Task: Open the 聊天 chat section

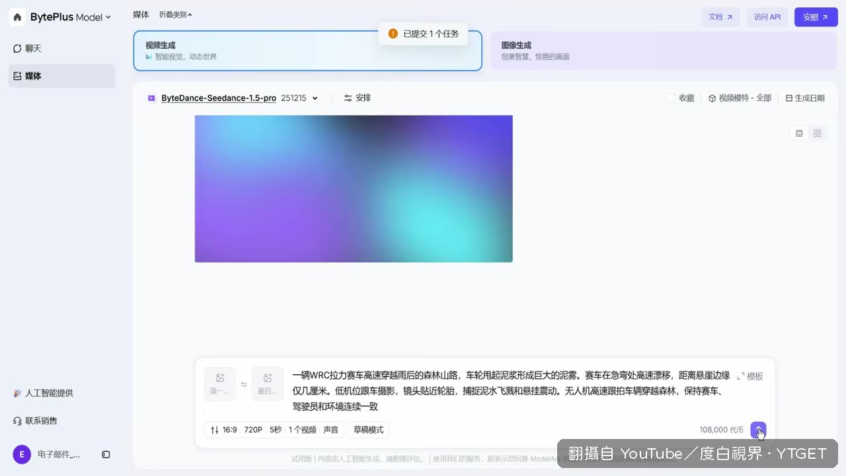Action: pos(61,48)
